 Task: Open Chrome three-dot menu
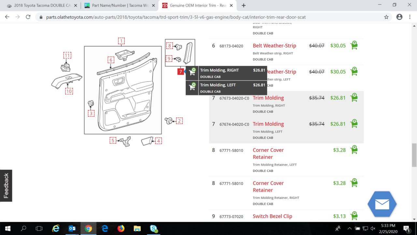pos(410,17)
